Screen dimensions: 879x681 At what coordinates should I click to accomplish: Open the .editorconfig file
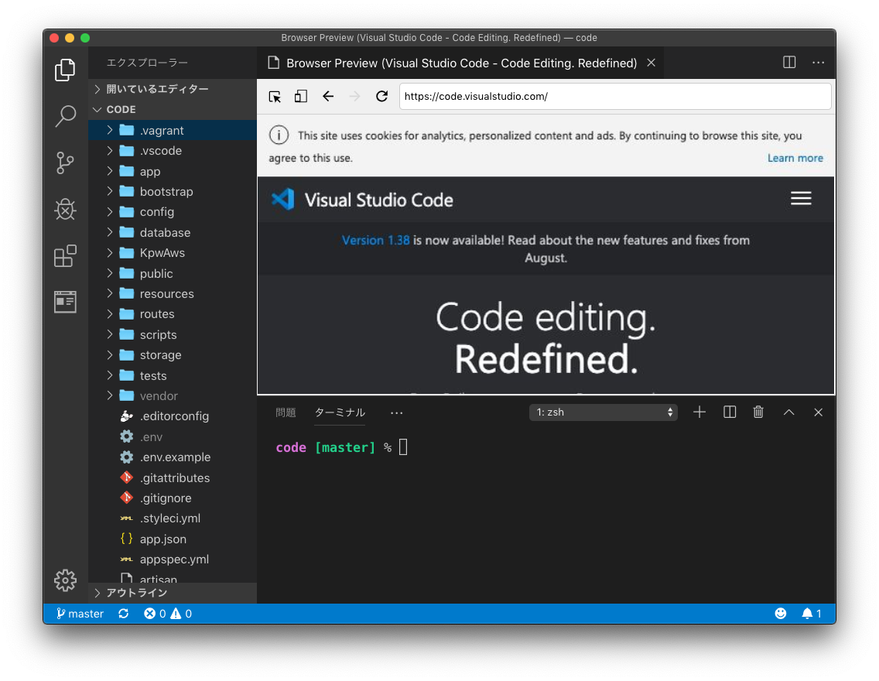[173, 416]
